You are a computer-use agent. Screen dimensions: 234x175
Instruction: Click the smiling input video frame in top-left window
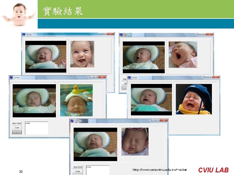[x=46, y=57]
